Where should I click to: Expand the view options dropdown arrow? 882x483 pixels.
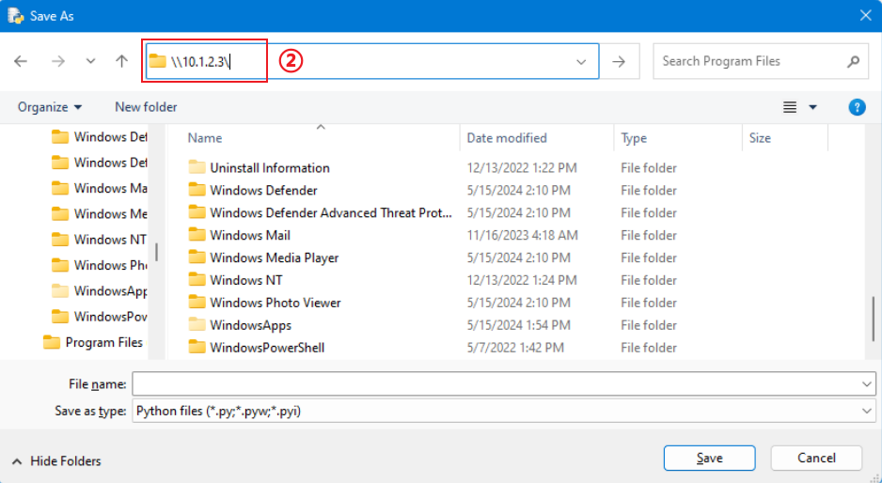813,107
